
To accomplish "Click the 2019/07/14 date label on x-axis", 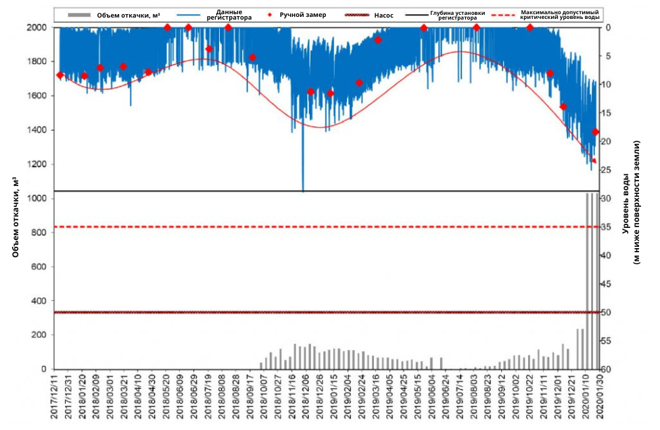I will coord(460,396).
